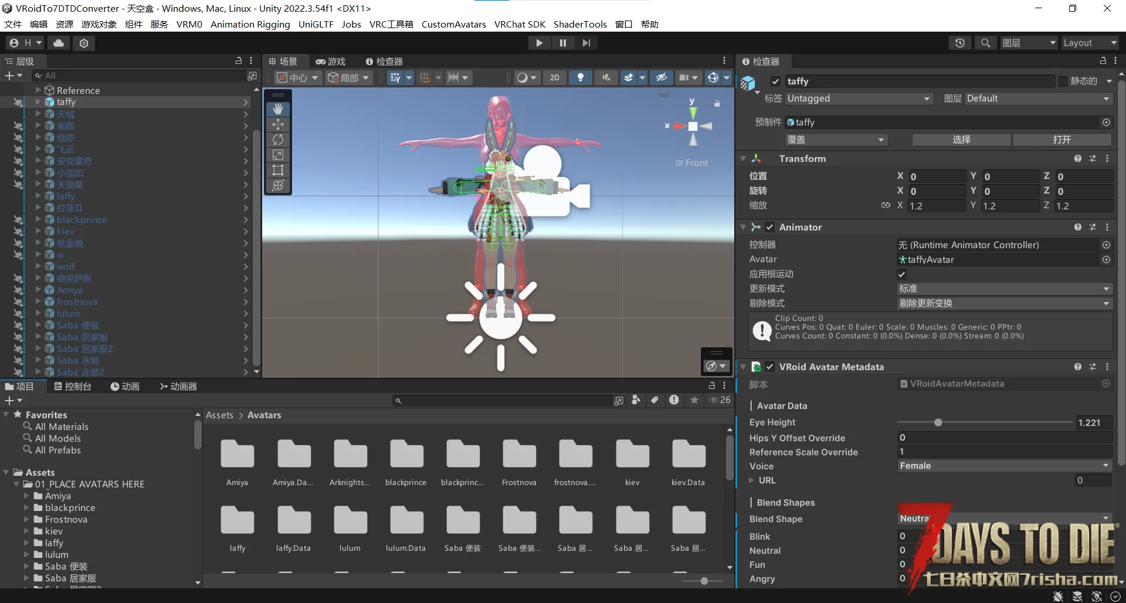The height and width of the screenshot is (603, 1126).
Task: Select the Rotate tool in scene toolbar
Action: point(278,140)
